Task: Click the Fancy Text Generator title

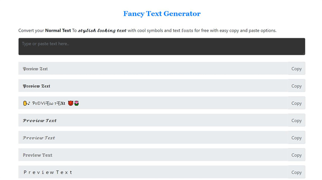Action: 162,13
